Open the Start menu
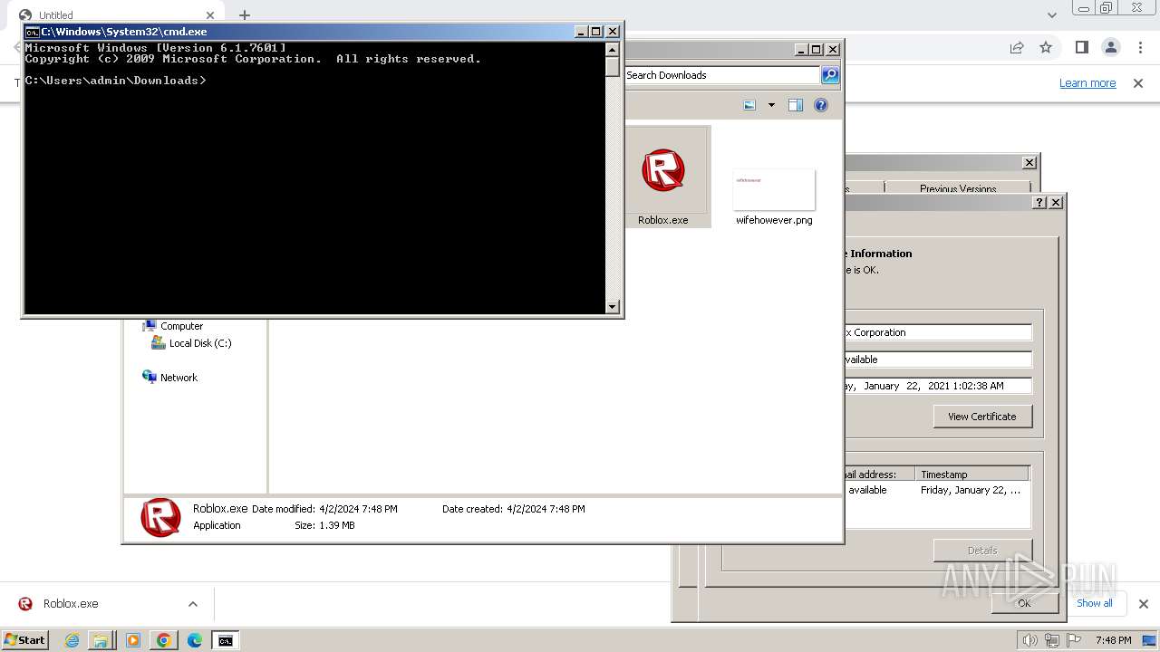 [x=24, y=639]
